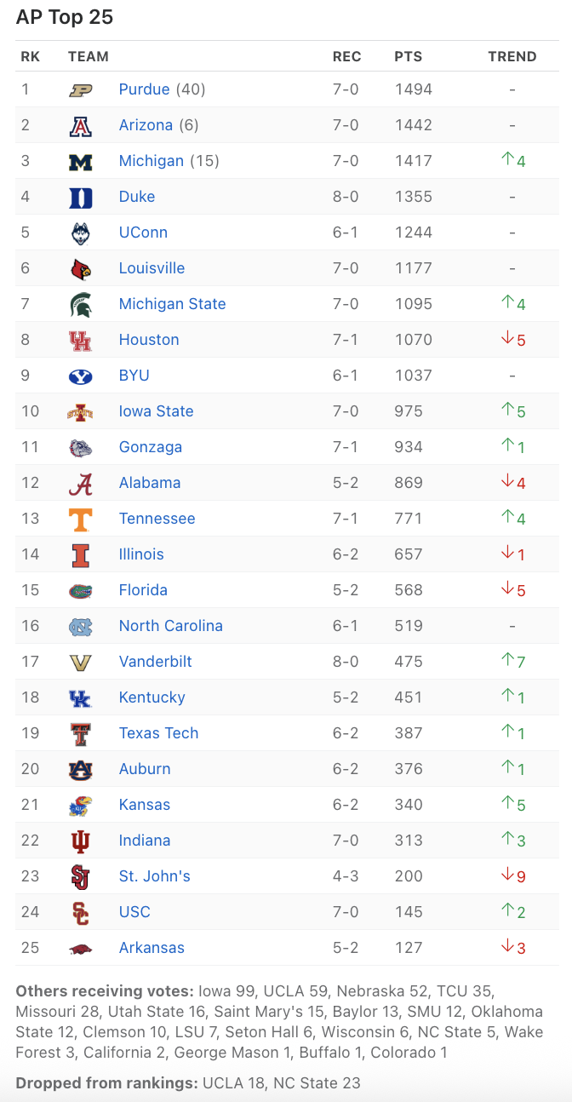Click the UConn Huskies logo
Screen dimensions: 572x1102
(x=81, y=232)
